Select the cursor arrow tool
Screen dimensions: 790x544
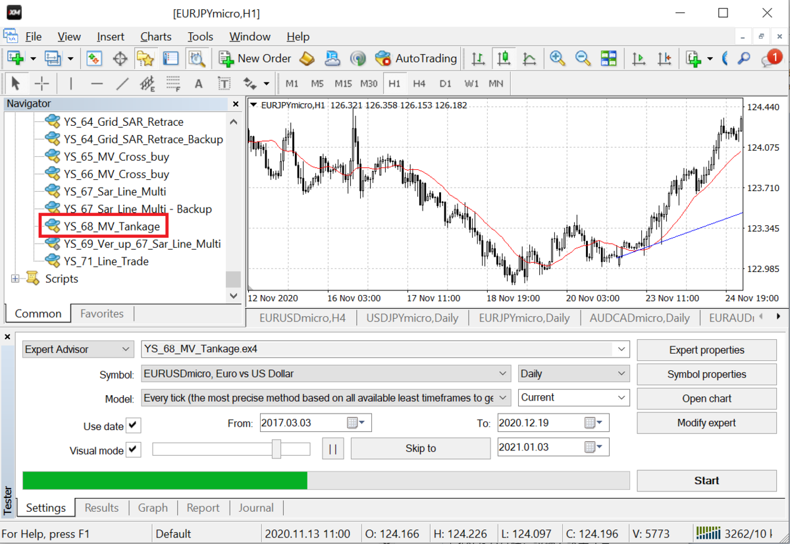[x=16, y=84]
